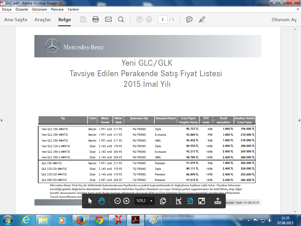Choose the Selection arrow tool
Viewport: 301px width, 226px height.
point(90,201)
